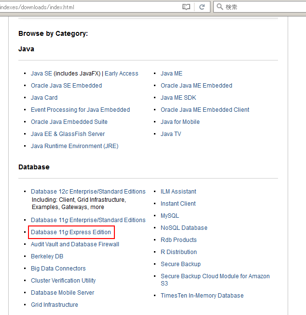Open the Java TV link
The height and width of the screenshot is (315, 306).
pos(171,134)
